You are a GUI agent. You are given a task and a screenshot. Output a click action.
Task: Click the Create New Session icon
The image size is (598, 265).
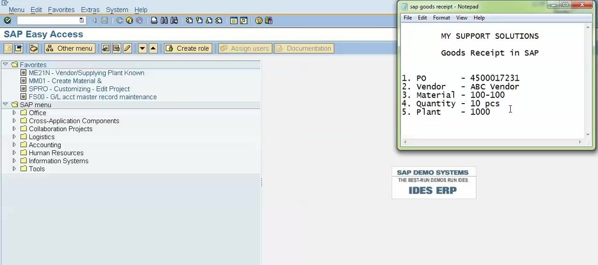pyautogui.click(x=234, y=21)
